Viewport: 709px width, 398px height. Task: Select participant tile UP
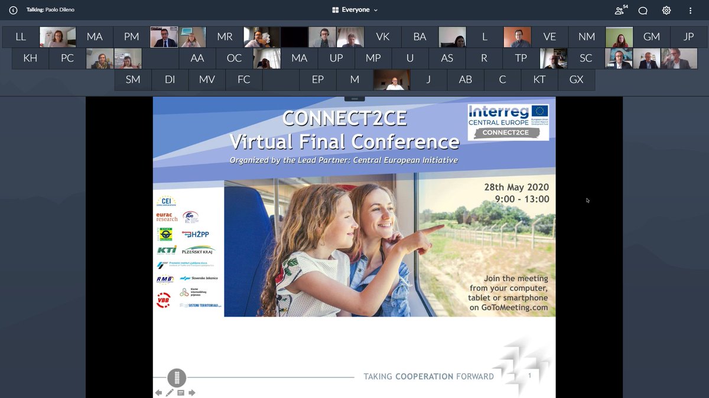336,58
